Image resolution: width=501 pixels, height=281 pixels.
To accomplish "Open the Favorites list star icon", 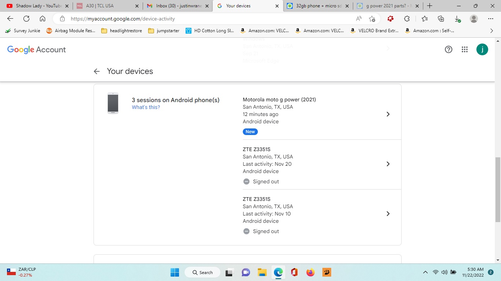I will pyautogui.click(x=425, y=19).
